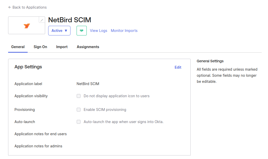The height and width of the screenshot is (159, 268).
Task: Toggle the Auto-launch app checkbox
Action: tap(79, 122)
